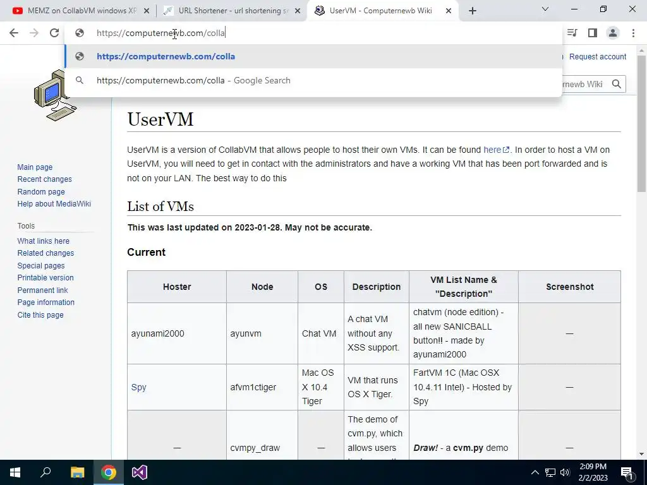Reload the current page

[x=54, y=33]
